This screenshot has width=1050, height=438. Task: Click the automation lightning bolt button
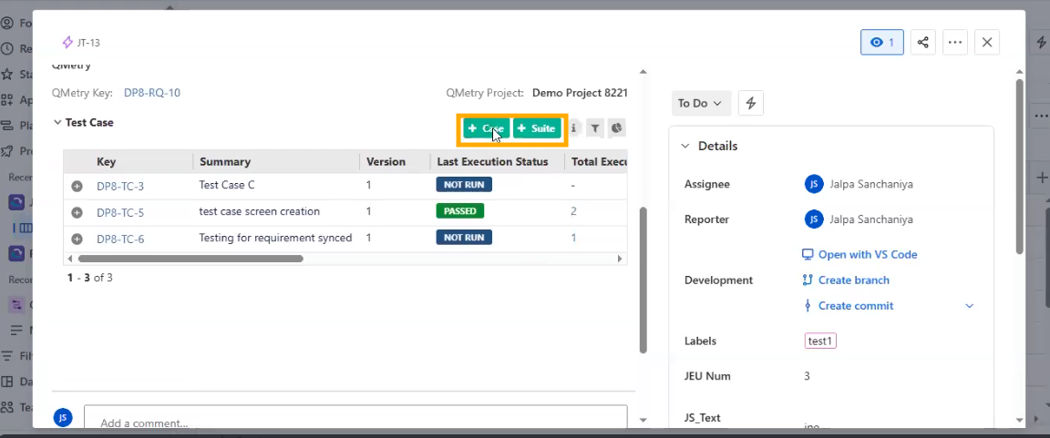(x=751, y=103)
